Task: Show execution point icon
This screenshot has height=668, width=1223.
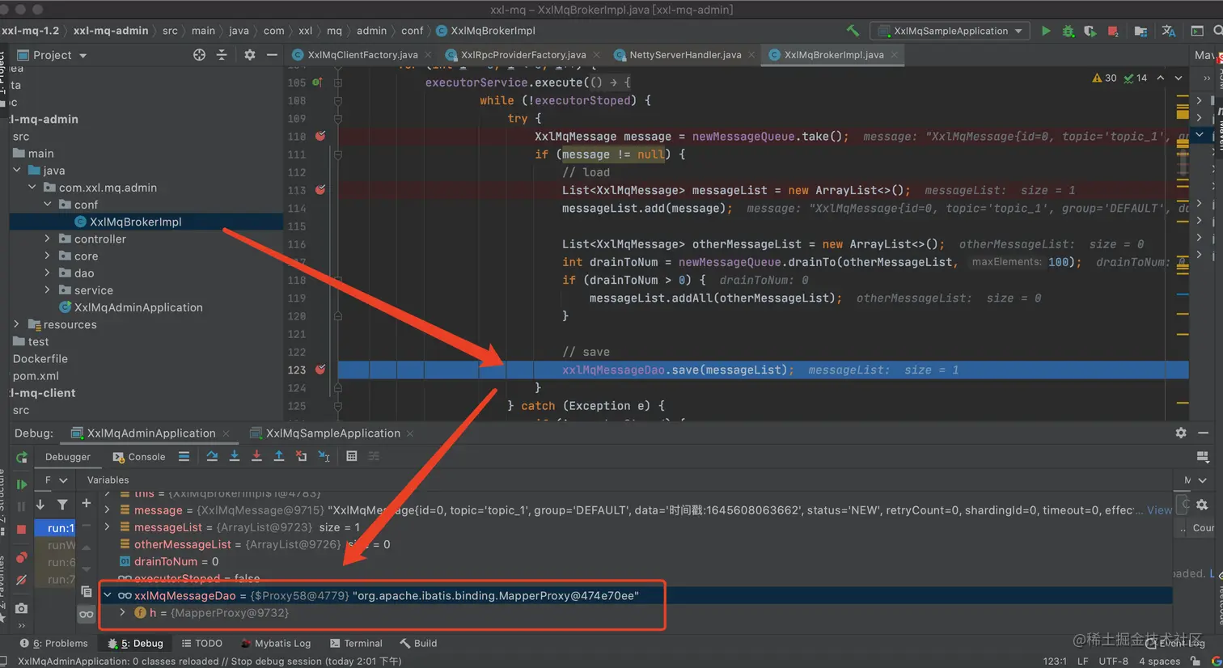Action: 184,456
